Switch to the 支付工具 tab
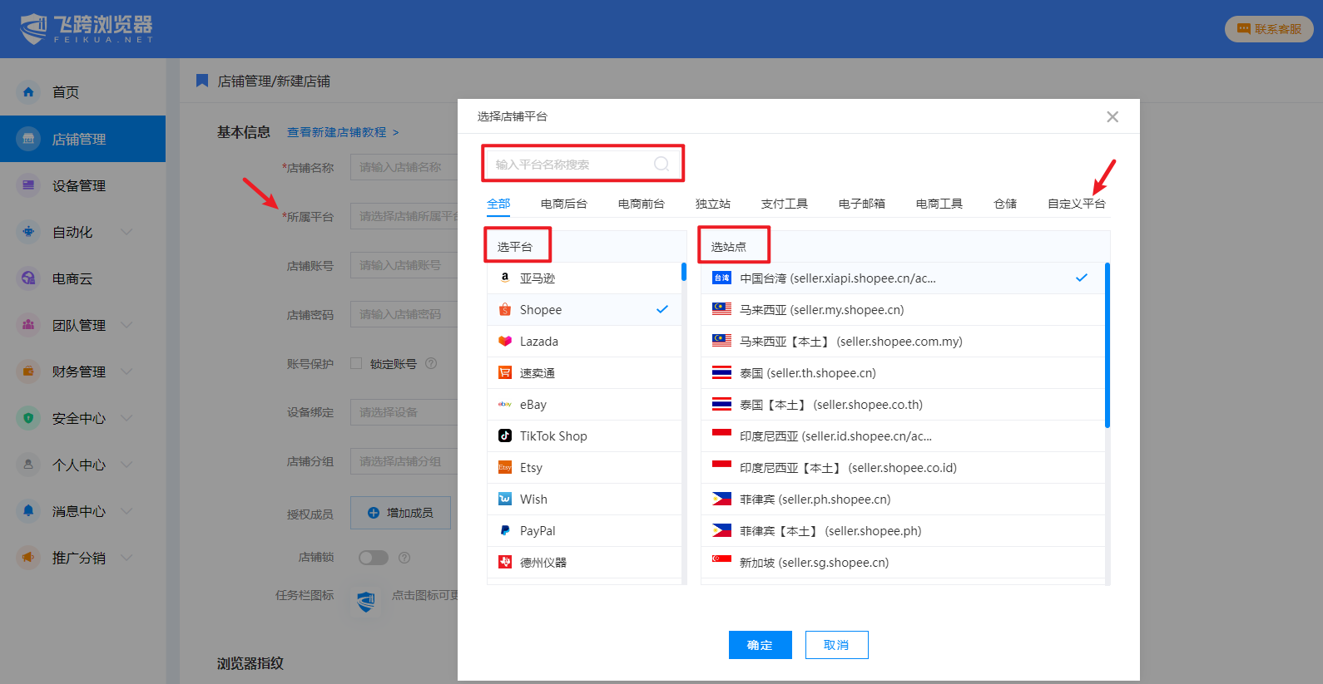 (784, 204)
